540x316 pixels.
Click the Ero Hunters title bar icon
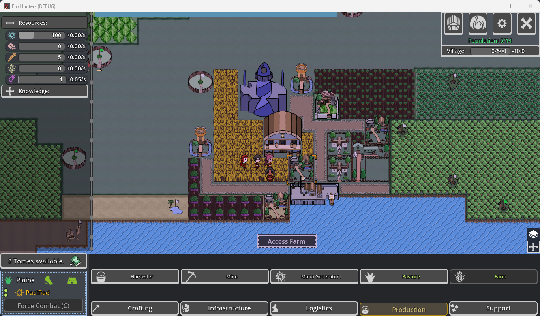pos(7,6)
